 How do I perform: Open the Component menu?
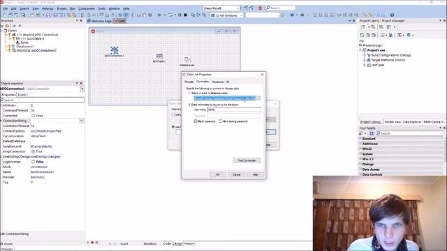point(87,8)
